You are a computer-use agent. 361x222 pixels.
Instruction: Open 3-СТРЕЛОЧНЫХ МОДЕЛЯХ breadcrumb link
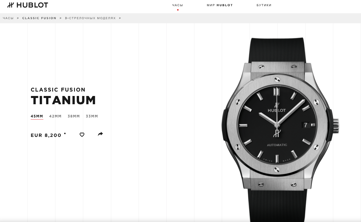point(90,18)
